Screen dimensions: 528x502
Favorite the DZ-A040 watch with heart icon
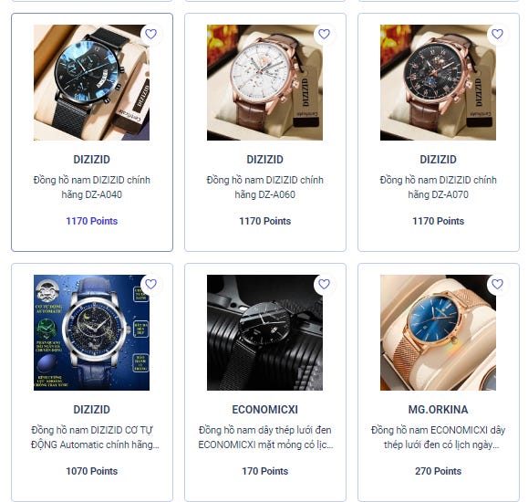tap(150, 34)
